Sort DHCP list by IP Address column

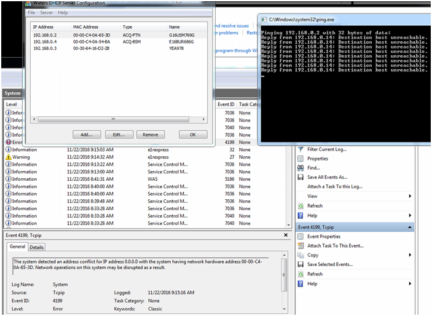tap(50, 27)
